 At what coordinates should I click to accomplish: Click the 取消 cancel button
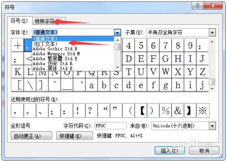point(204,150)
